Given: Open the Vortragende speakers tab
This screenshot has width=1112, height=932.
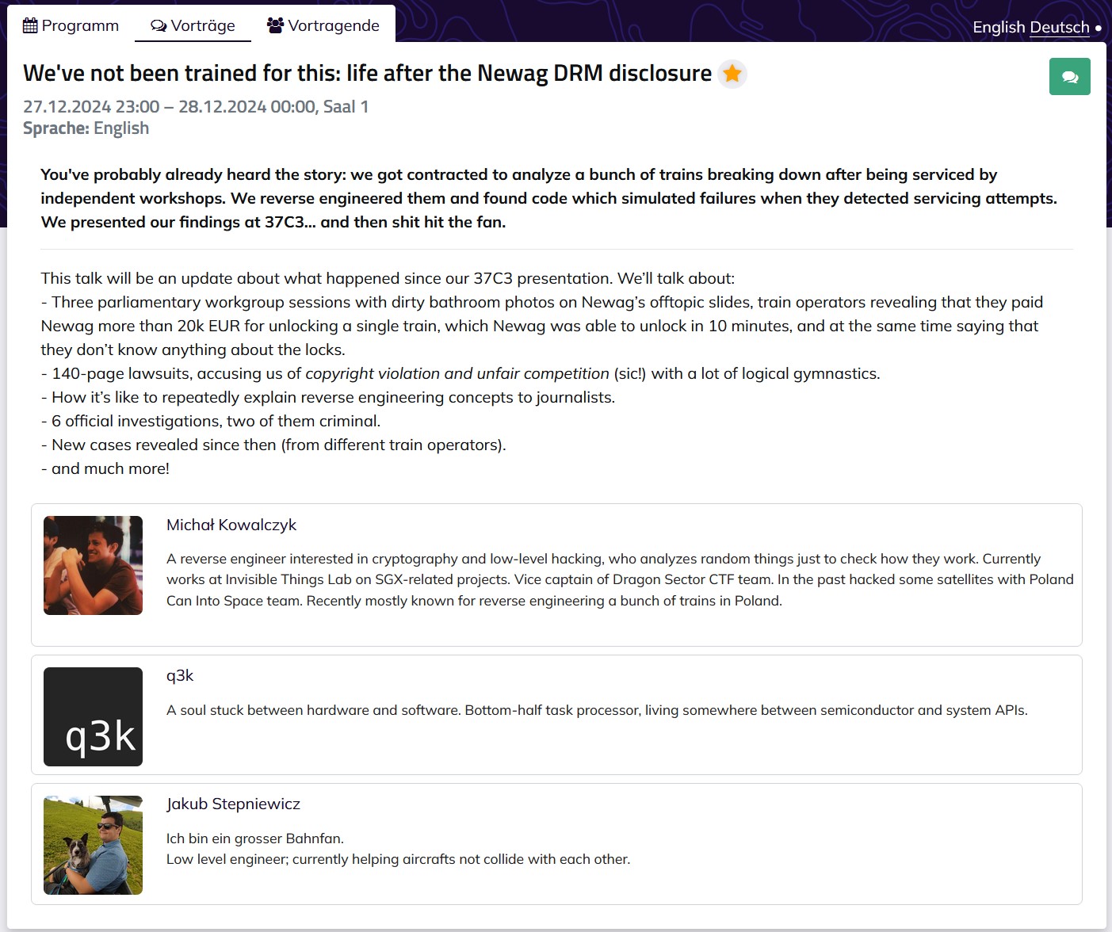Looking at the screenshot, I should (x=323, y=25).
